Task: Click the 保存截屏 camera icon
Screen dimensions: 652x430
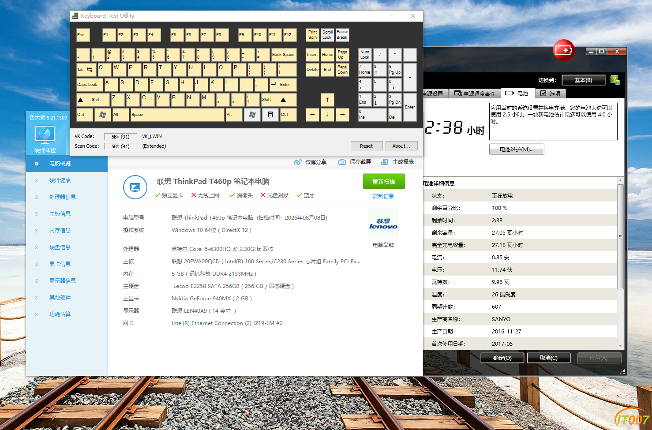Action: click(x=342, y=162)
